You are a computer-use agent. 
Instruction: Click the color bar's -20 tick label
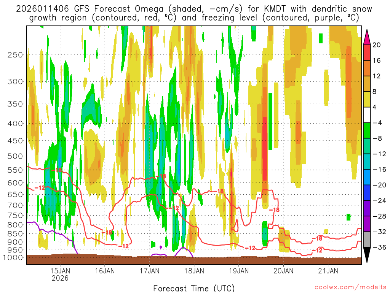379,185
